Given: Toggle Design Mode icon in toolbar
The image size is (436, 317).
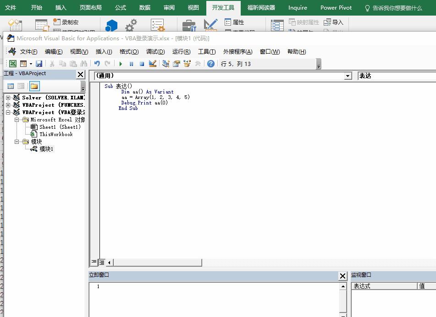Looking at the screenshot, I should coord(153,64).
